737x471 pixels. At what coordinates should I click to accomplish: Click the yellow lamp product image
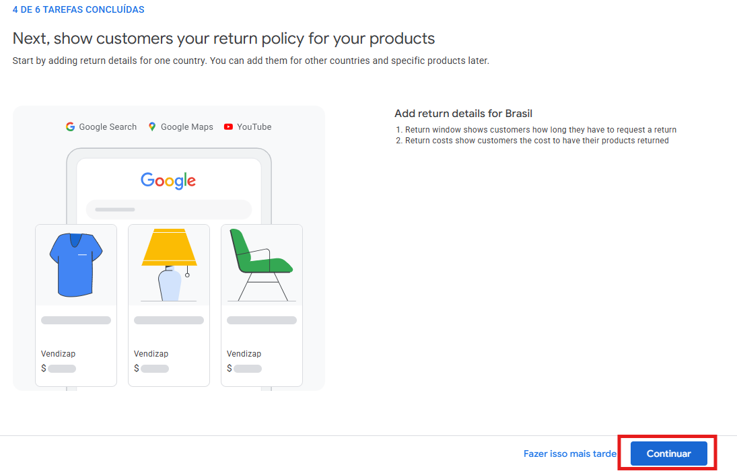(169, 264)
